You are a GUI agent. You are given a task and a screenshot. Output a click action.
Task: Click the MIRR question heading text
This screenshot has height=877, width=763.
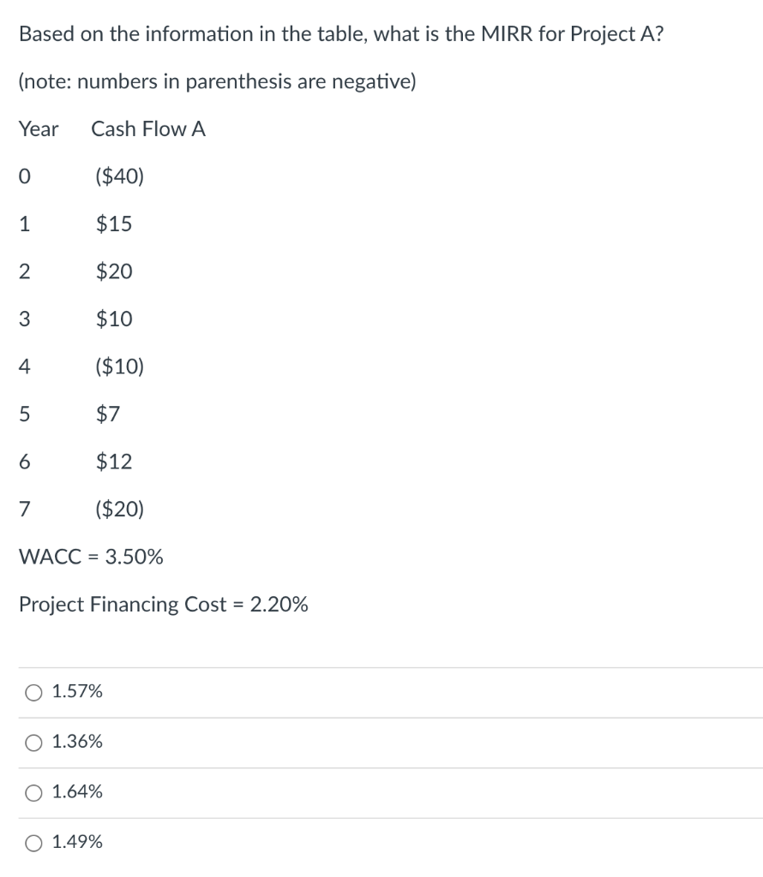pos(341,34)
